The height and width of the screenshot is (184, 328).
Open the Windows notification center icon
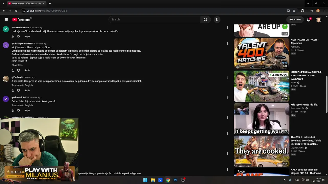(x=324, y=180)
